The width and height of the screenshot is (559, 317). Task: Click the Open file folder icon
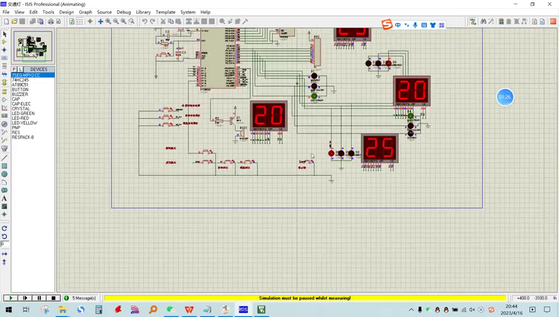tap(15, 22)
